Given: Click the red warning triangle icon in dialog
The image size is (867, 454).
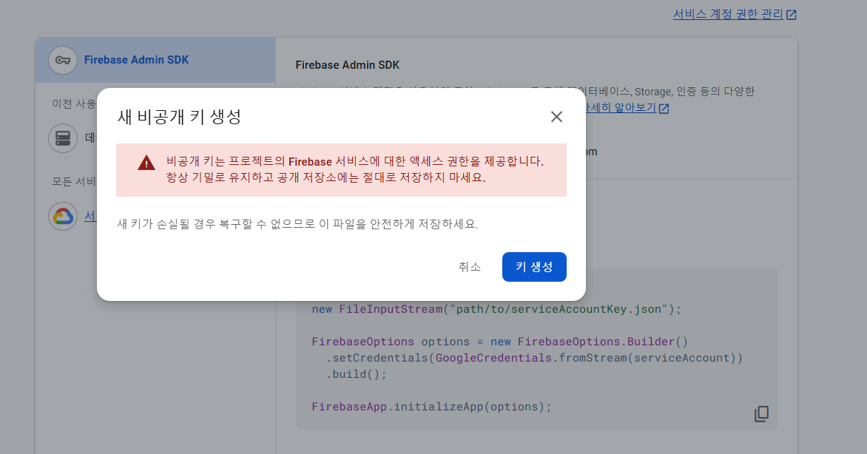Looking at the screenshot, I should click(146, 163).
